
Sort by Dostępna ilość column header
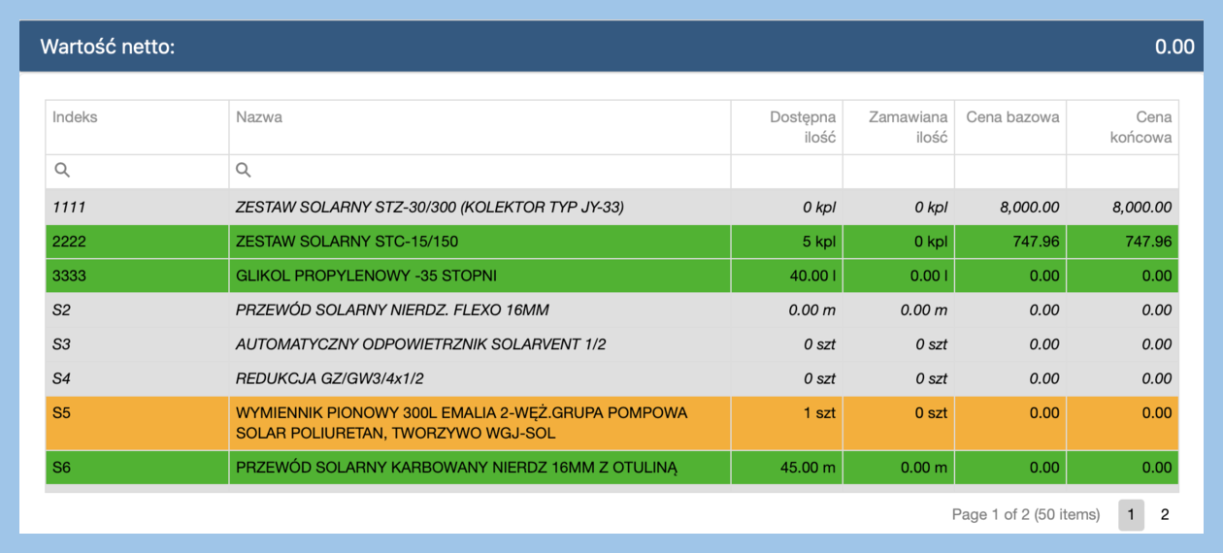802,127
